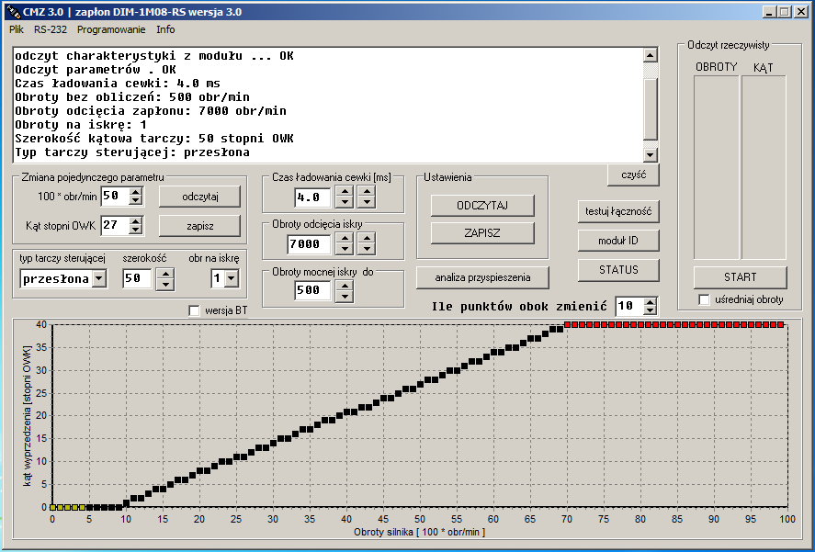Click the Czas ładowania cewki input field
815x552 pixels.
click(x=312, y=197)
